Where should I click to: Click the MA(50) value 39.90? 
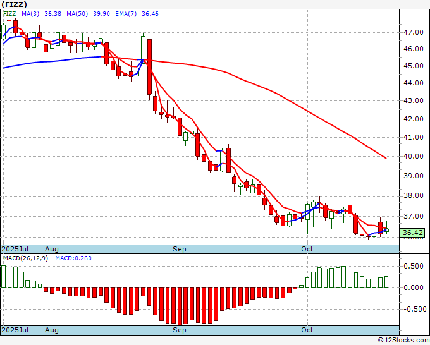click(x=101, y=14)
